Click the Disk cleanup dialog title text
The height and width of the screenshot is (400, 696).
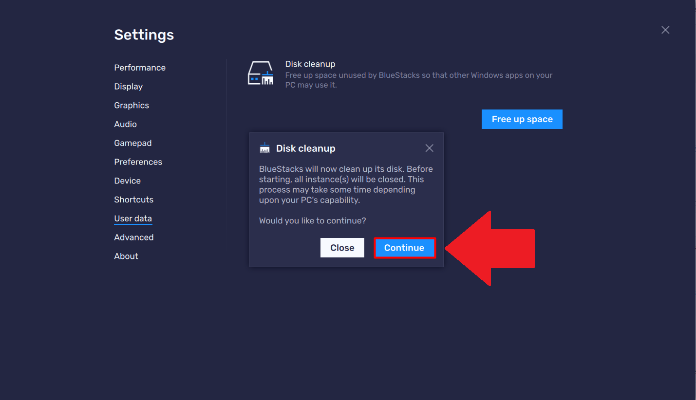[x=306, y=148]
